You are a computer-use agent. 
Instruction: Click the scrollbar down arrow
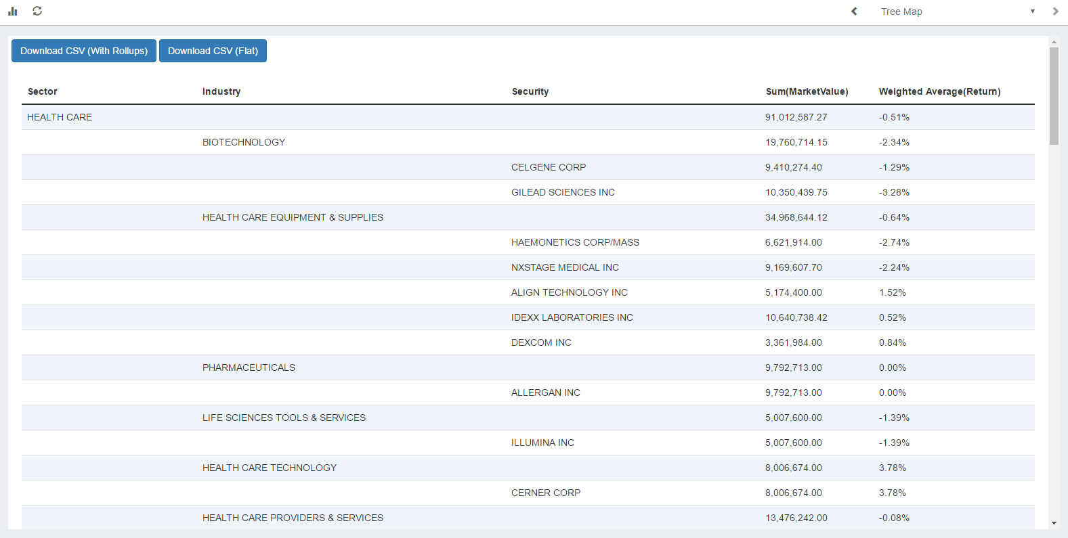tap(1054, 523)
